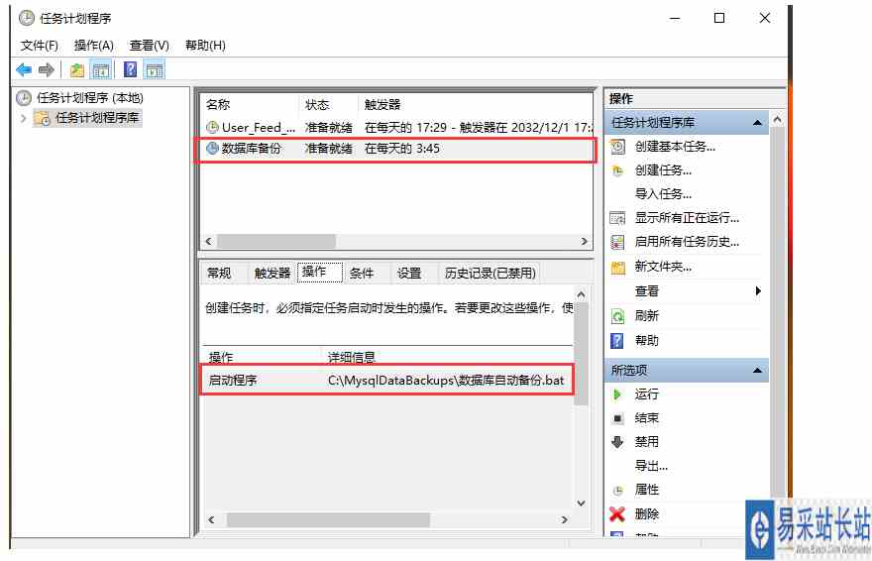Select the 启动程序 action row
The width and height of the screenshot is (872, 561).
[386, 381]
